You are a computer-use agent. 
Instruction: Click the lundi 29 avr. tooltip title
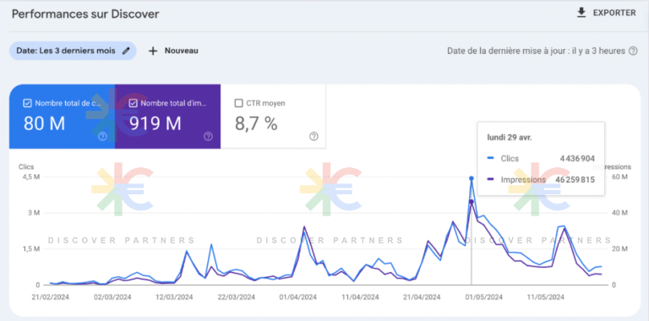click(x=510, y=138)
